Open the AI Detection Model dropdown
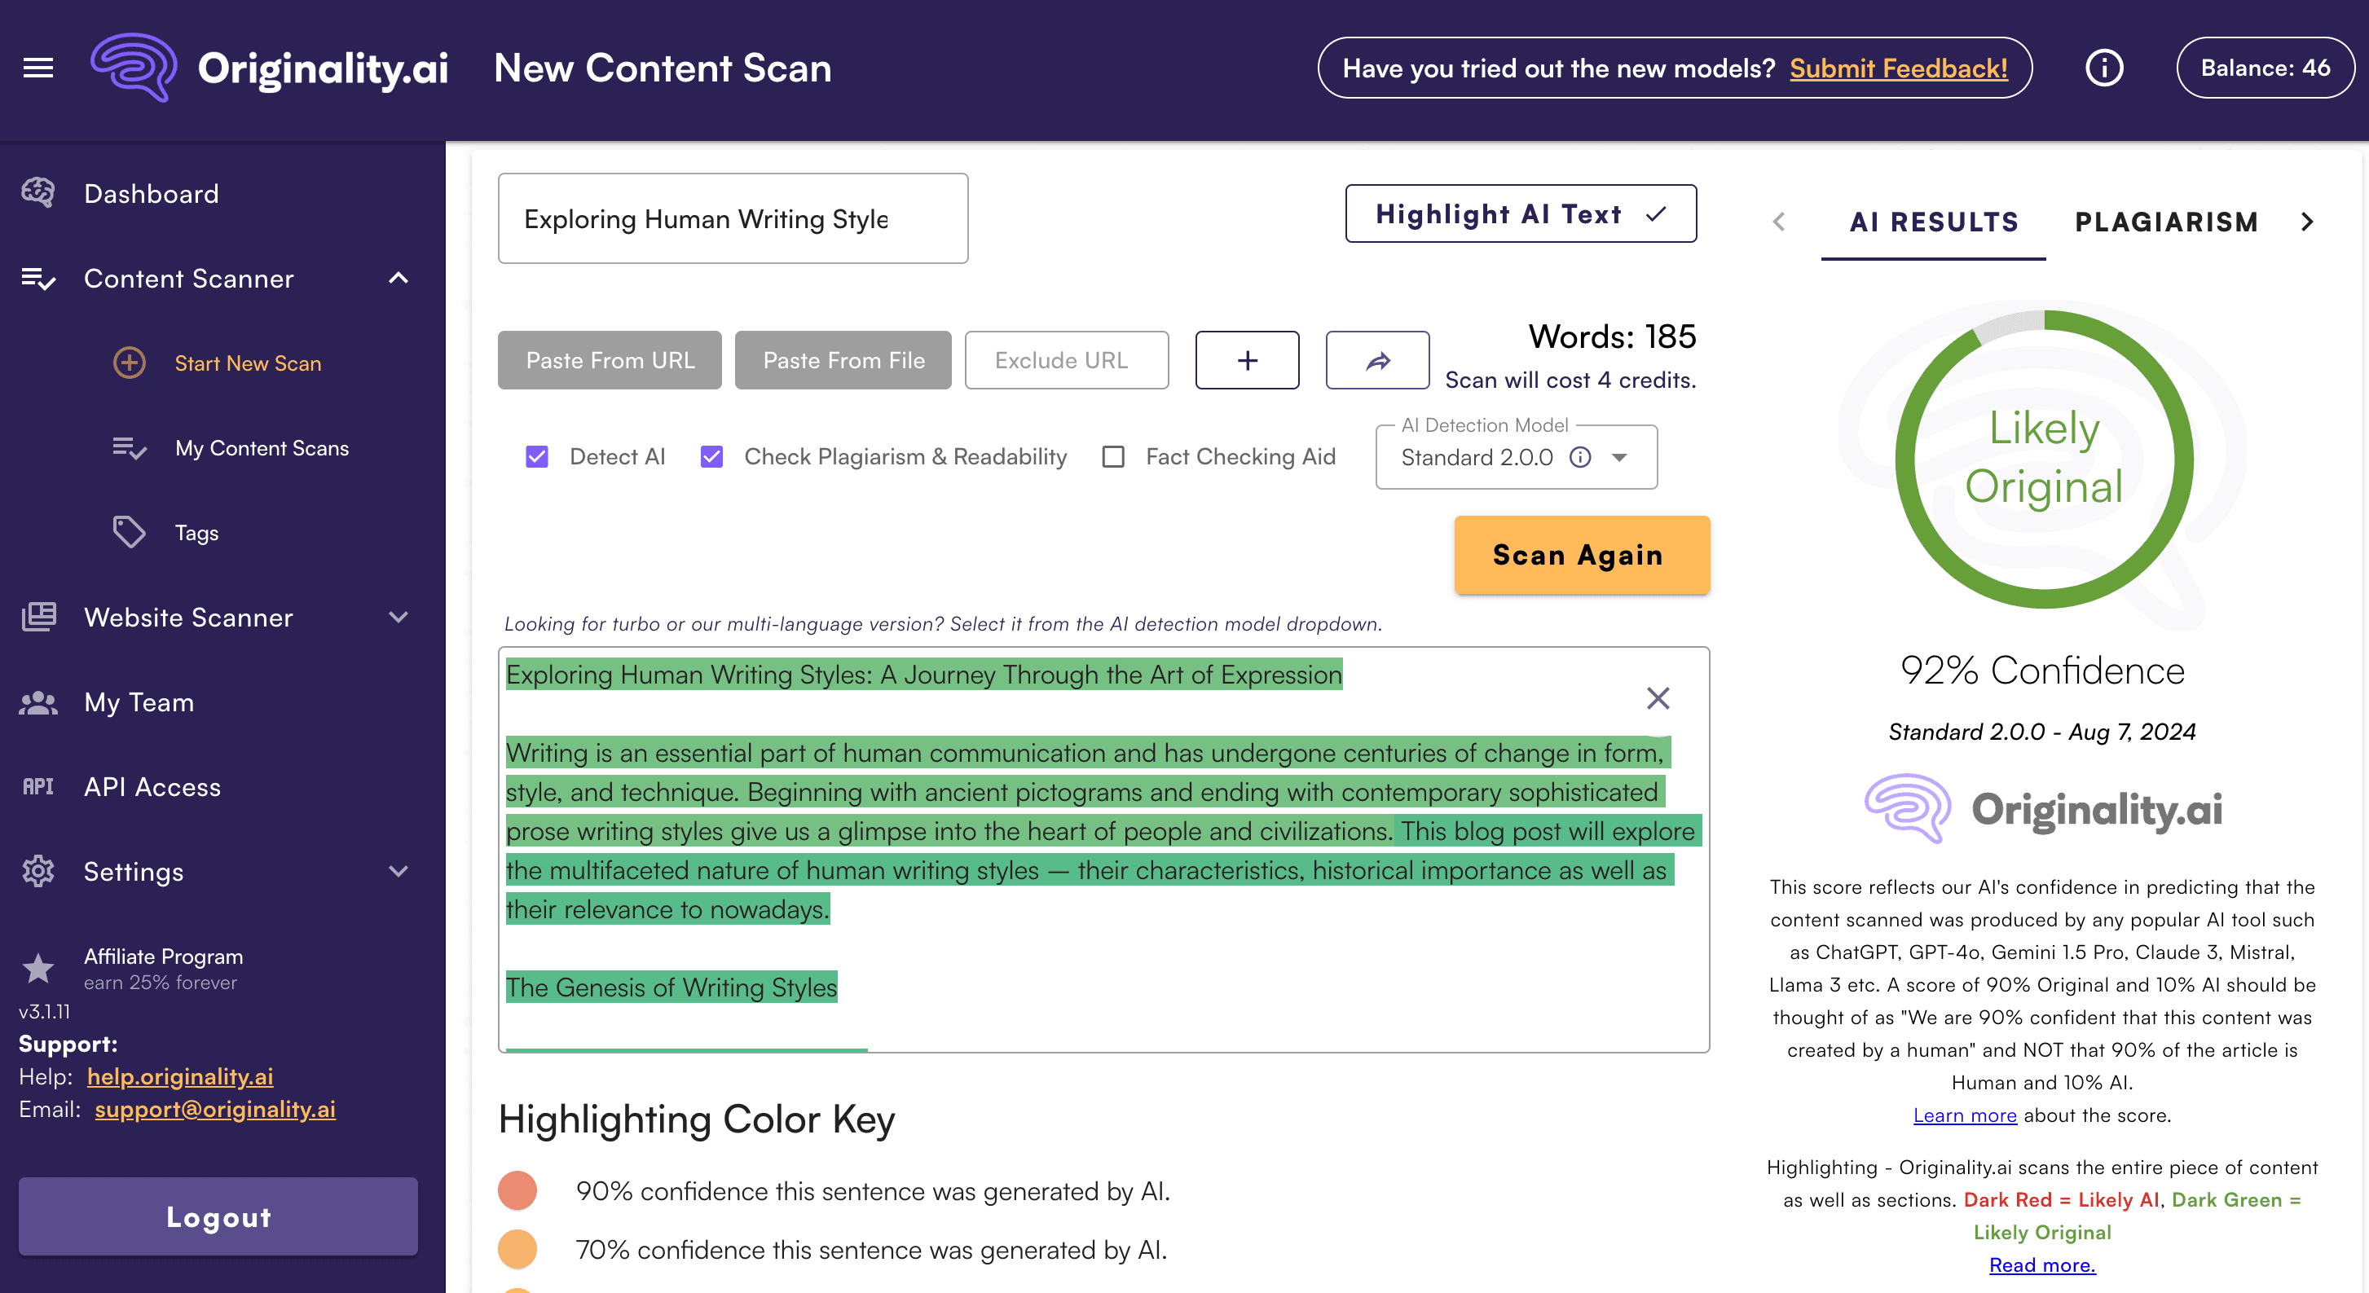The width and height of the screenshot is (2369, 1293). tap(1619, 457)
